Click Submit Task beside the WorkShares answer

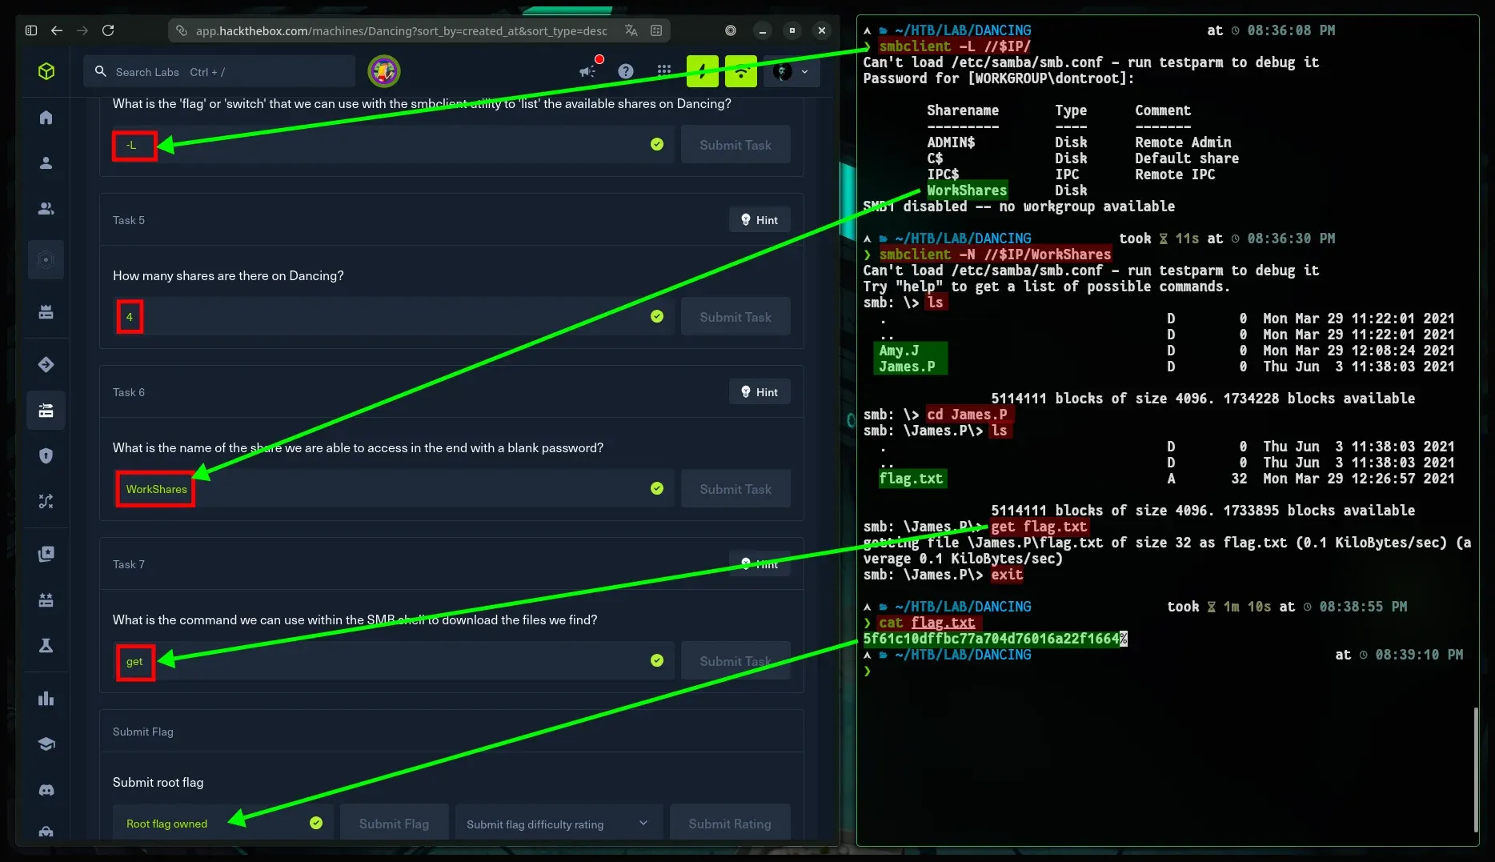[735, 489]
